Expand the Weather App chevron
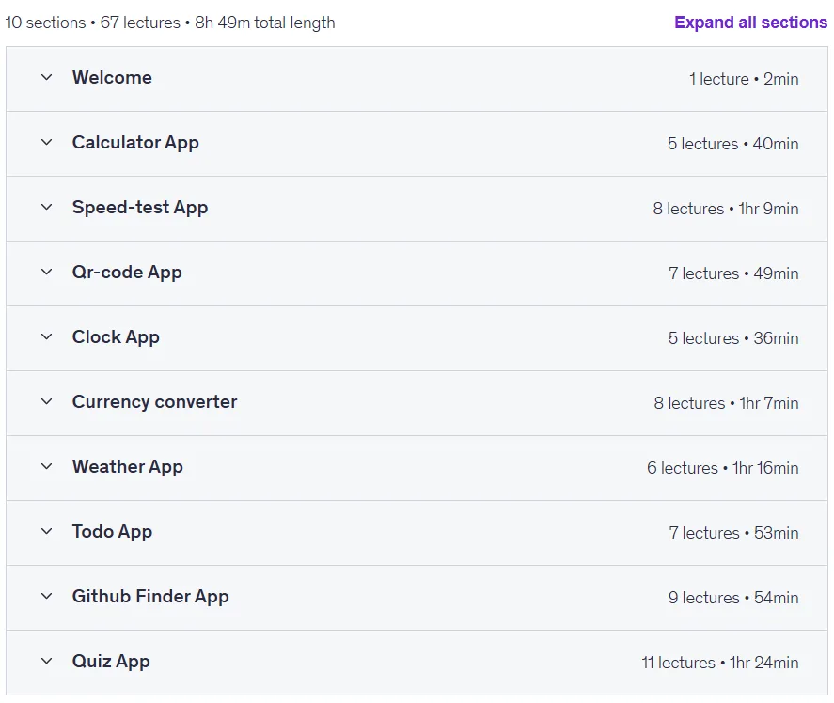 (47, 467)
